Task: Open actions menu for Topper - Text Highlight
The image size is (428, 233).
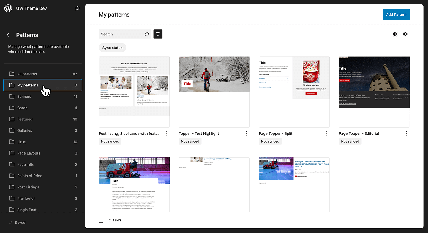Action: (x=246, y=133)
